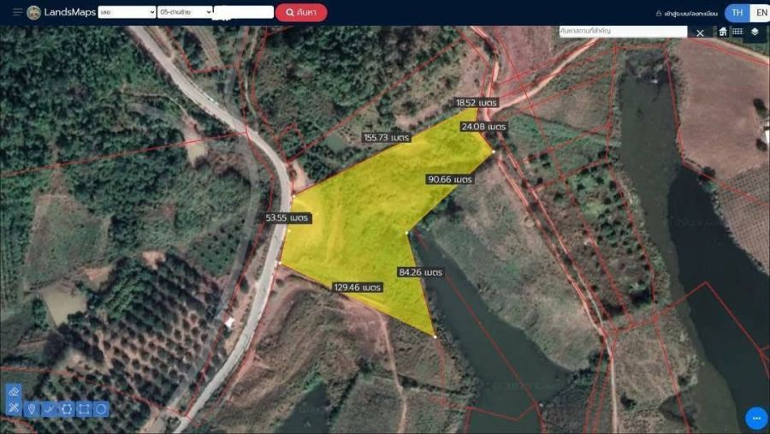This screenshot has width=770, height=434.
Task: Select the eraser tool in measure toolbar
Action: [14, 390]
